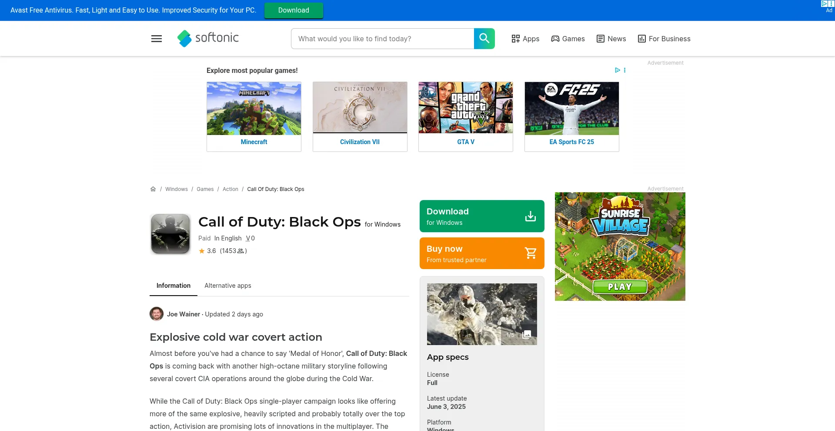Image resolution: width=835 pixels, height=431 pixels.
Task: Click the Call of Duty app icon
Action: click(170, 234)
